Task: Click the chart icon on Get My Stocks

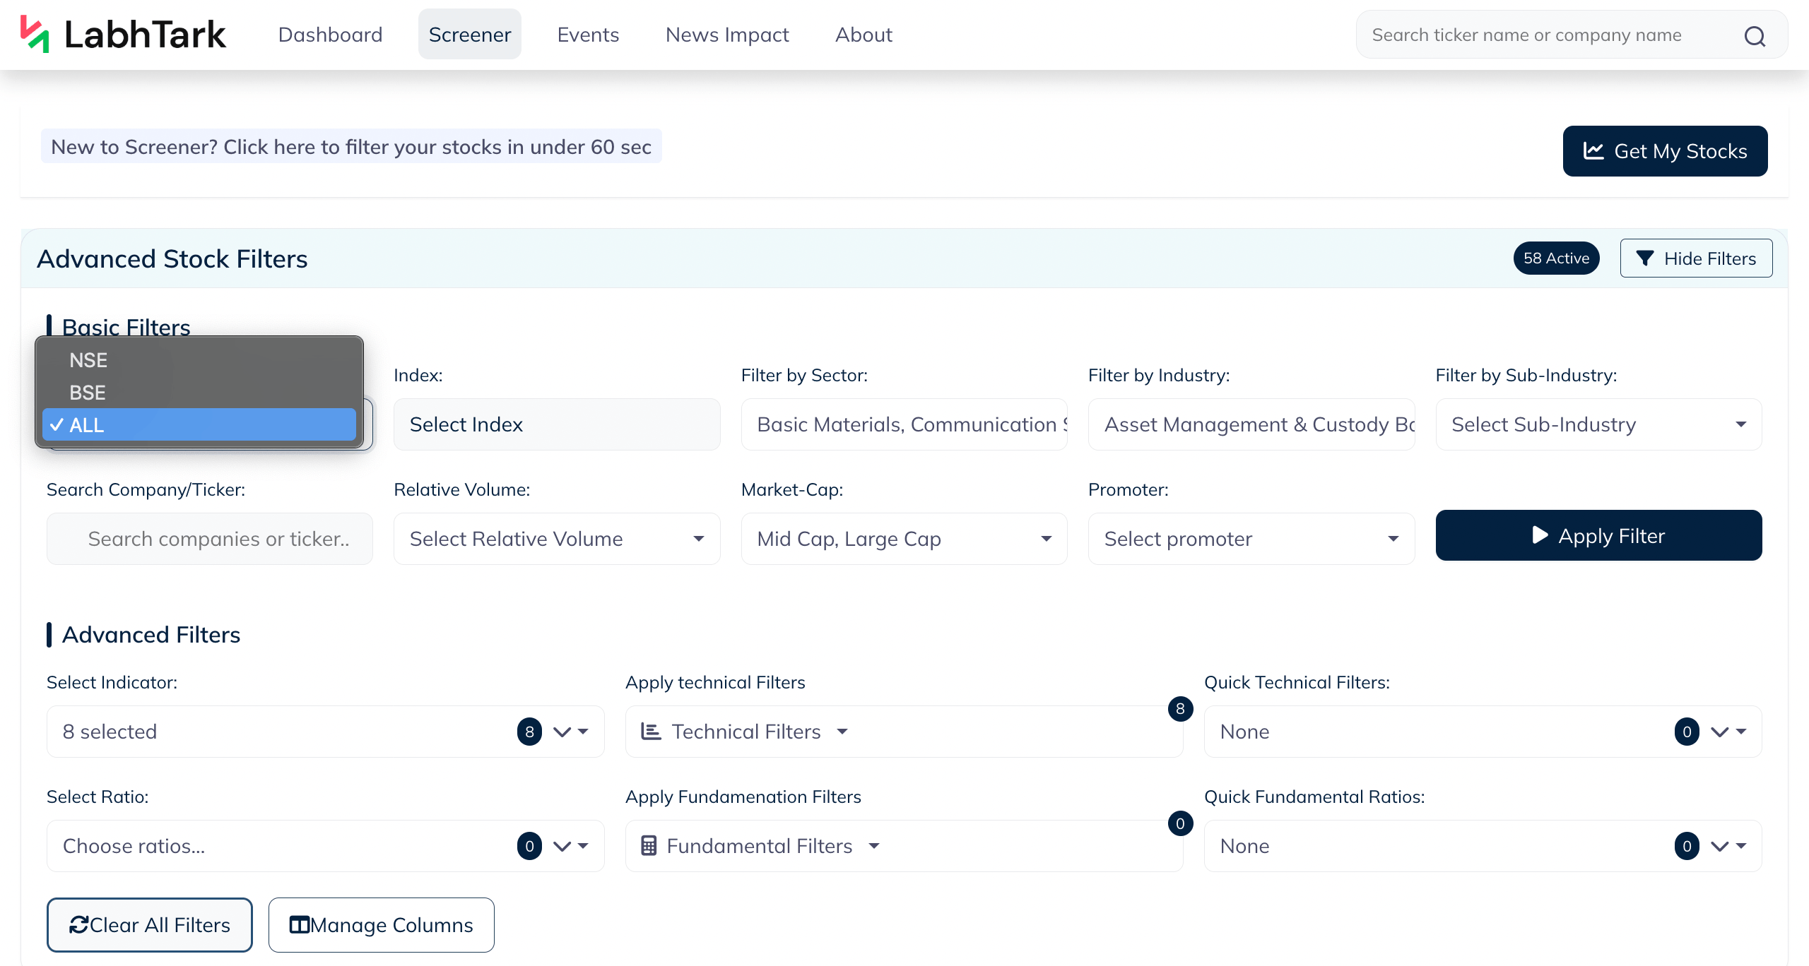Action: click(x=1593, y=150)
